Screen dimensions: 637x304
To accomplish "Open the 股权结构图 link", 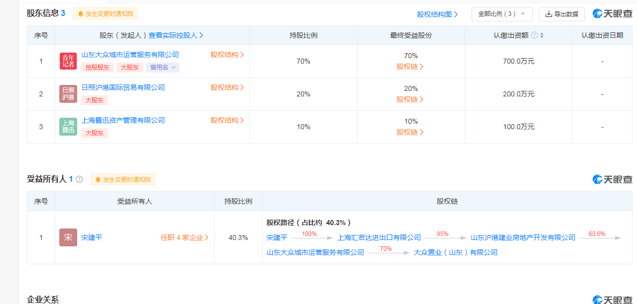I will click(x=437, y=14).
